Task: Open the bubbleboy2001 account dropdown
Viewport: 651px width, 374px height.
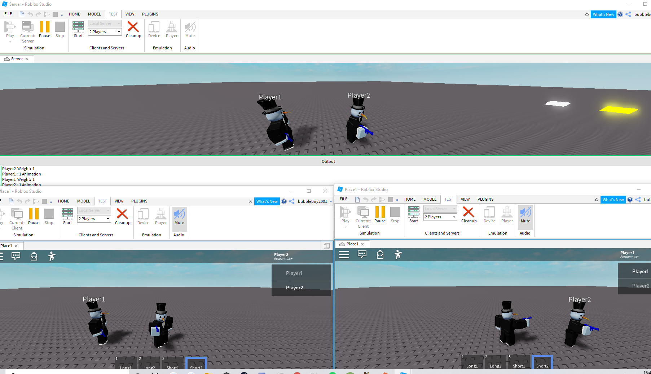Action: pos(314,201)
